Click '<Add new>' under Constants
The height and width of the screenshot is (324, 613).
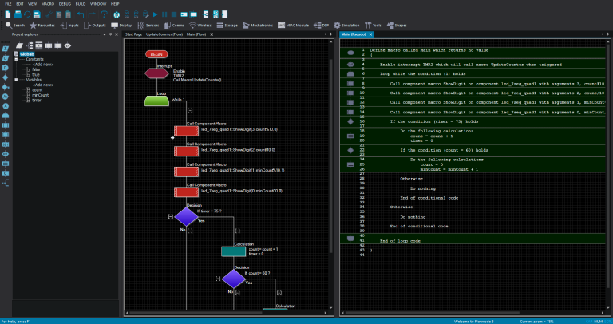(x=43, y=65)
